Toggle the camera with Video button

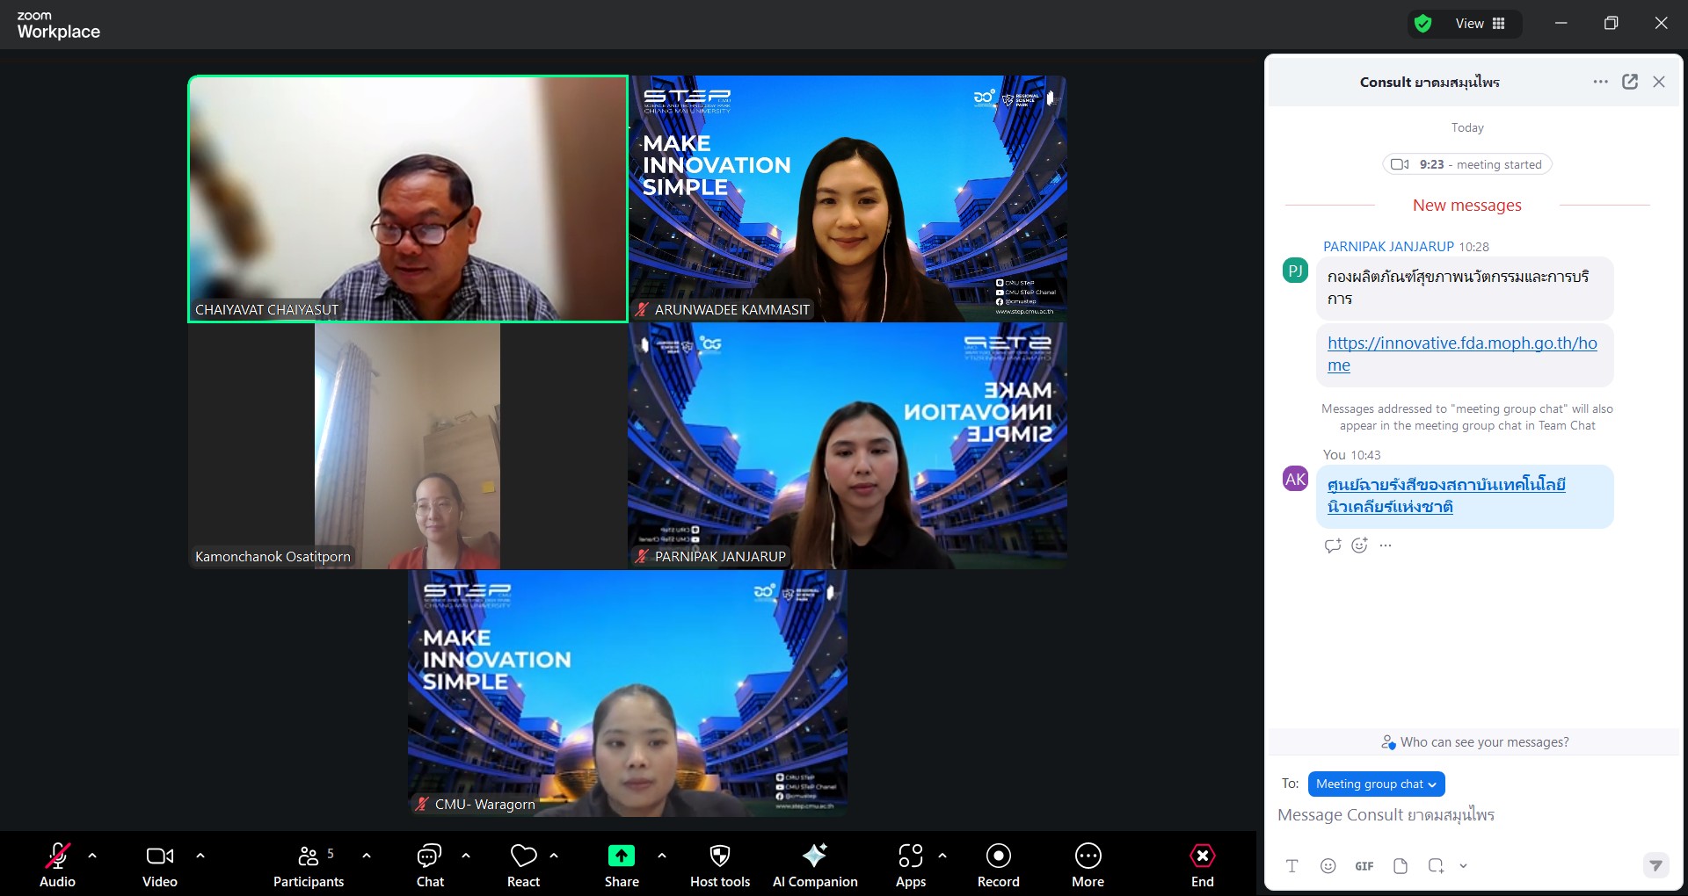(159, 865)
